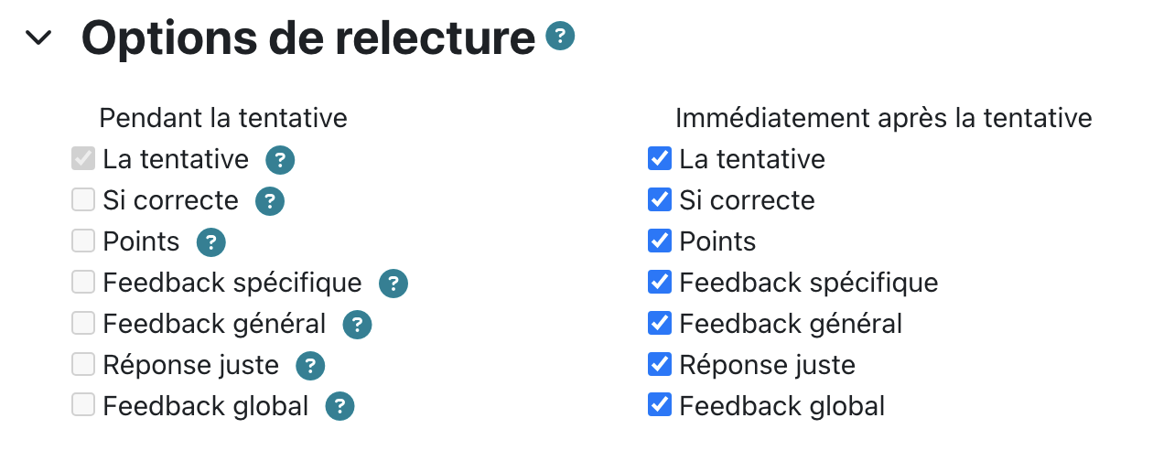Viewport: 1153px width, 450px height.
Task: Click help icon beside Si correcte
Action: pos(270,201)
